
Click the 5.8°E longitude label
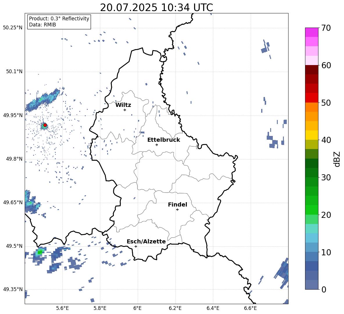[x=100, y=308]
